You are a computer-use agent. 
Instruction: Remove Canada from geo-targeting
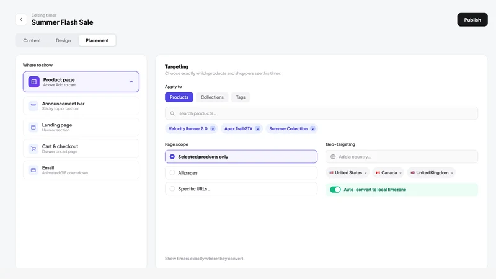coord(401,173)
